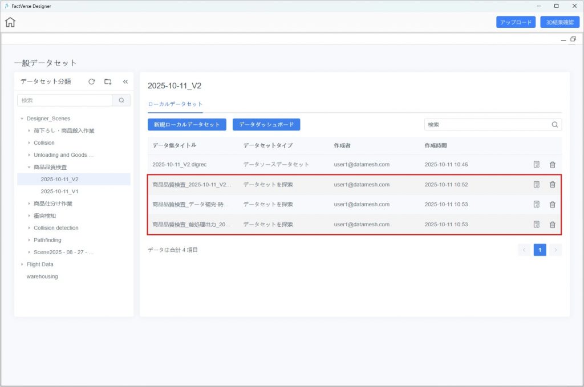
Task: Collapse the dataset category sidebar panel
Action: pos(125,82)
